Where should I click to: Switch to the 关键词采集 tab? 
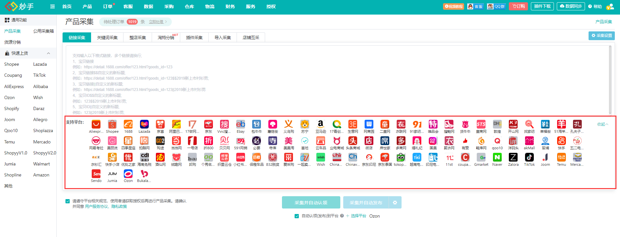[x=107, y=38]
